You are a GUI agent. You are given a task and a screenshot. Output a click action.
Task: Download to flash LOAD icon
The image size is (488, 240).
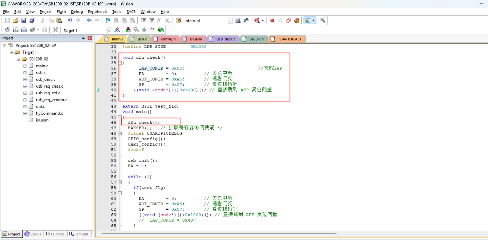(x=55, y=30)
